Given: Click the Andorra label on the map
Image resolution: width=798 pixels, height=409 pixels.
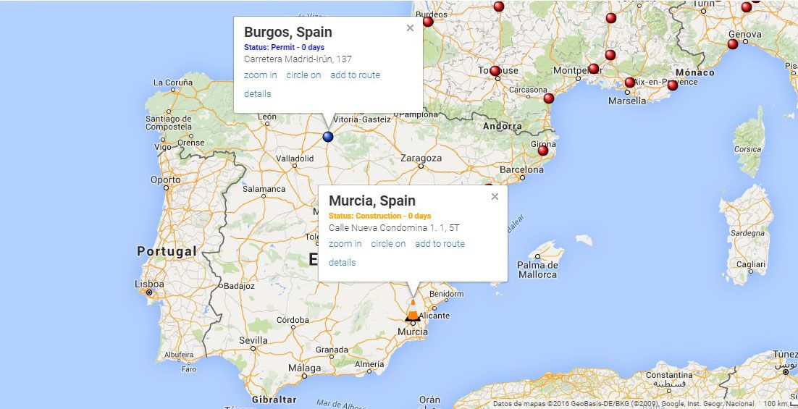Looking at the screenshot, I should tap(503, 126).
